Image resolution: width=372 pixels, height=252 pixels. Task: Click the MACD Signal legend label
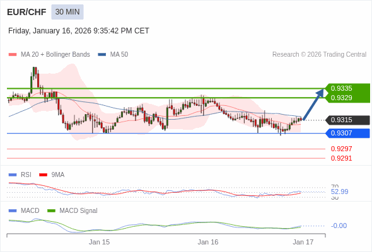click(x=78, y=211)
